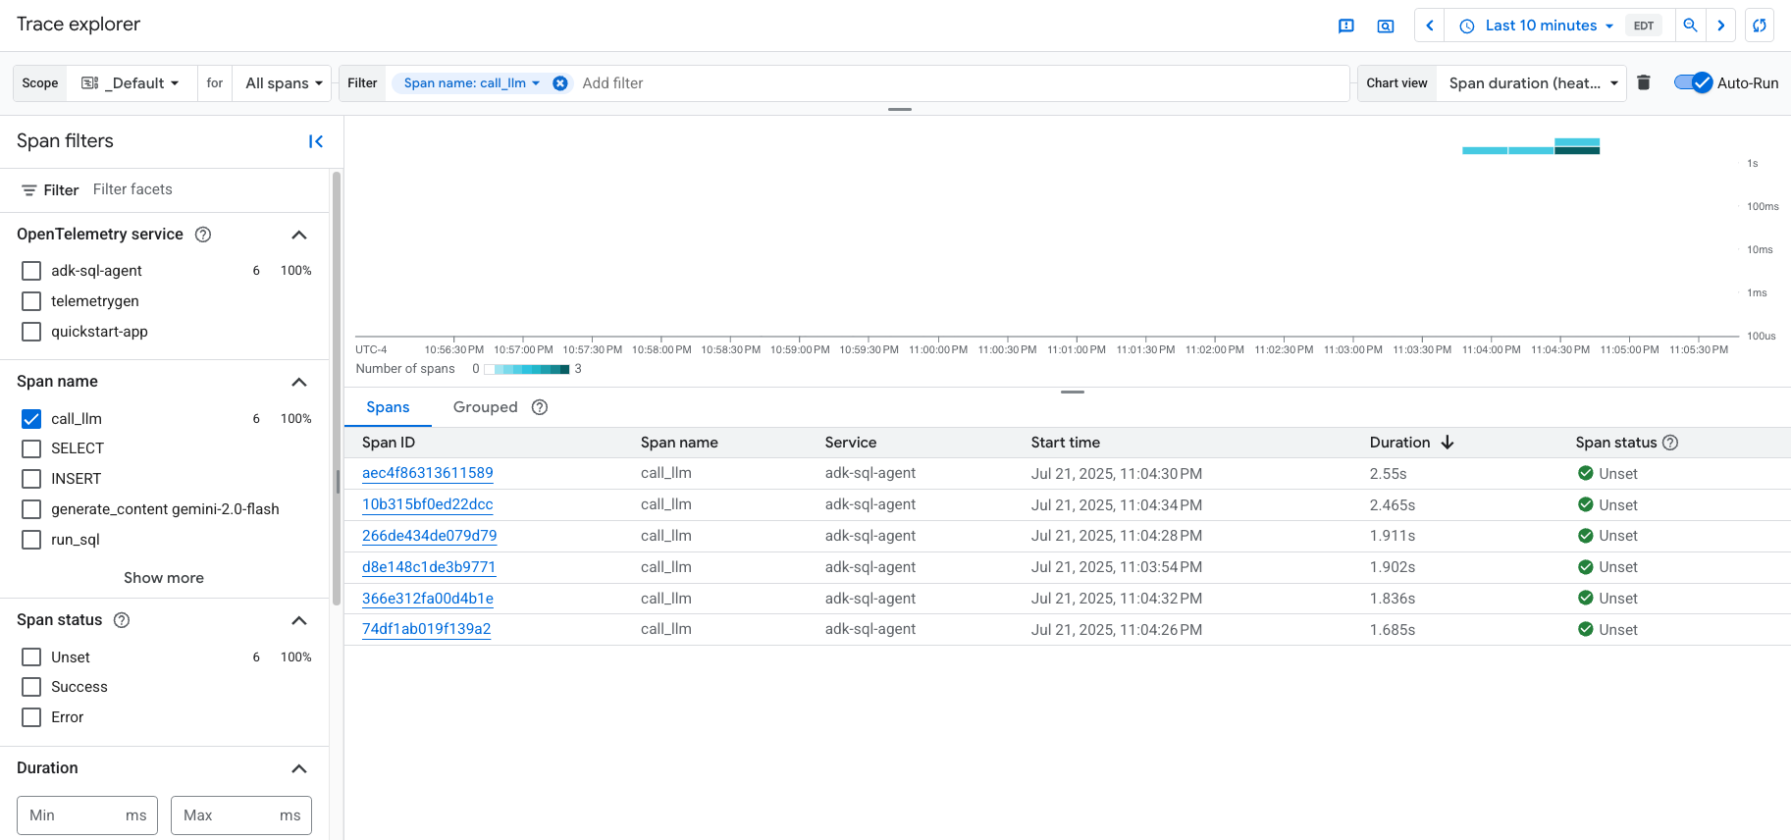Screen dimensions: 1791x840
Task: Collapse the Span name section
Action: (299, 382)
